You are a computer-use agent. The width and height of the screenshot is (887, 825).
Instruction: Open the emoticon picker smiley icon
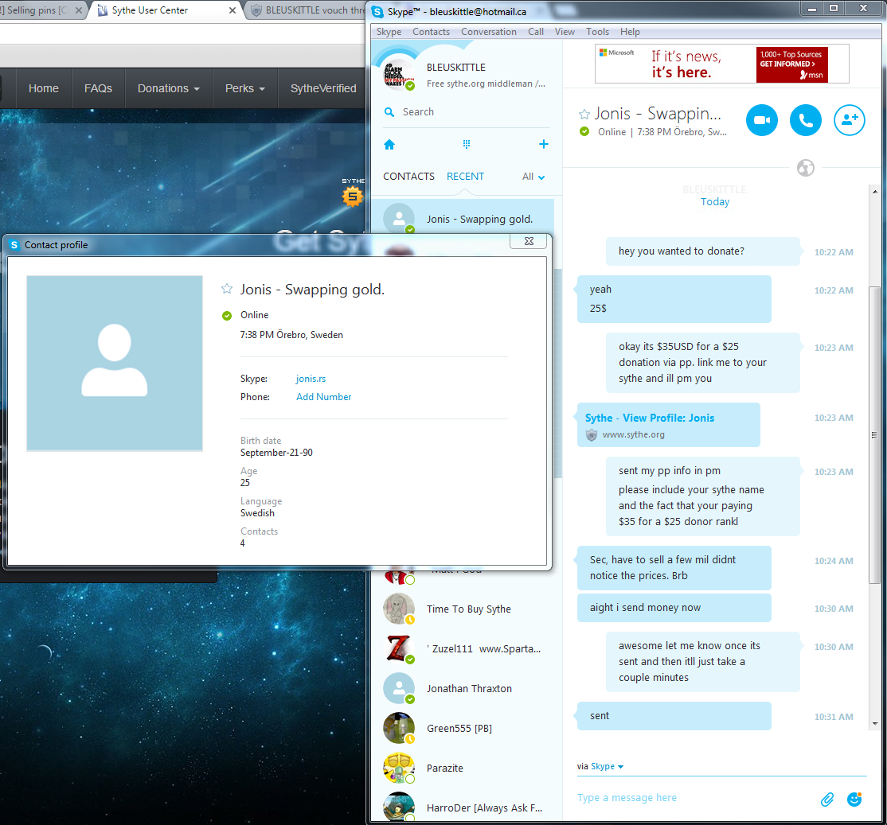coord(854,799)
